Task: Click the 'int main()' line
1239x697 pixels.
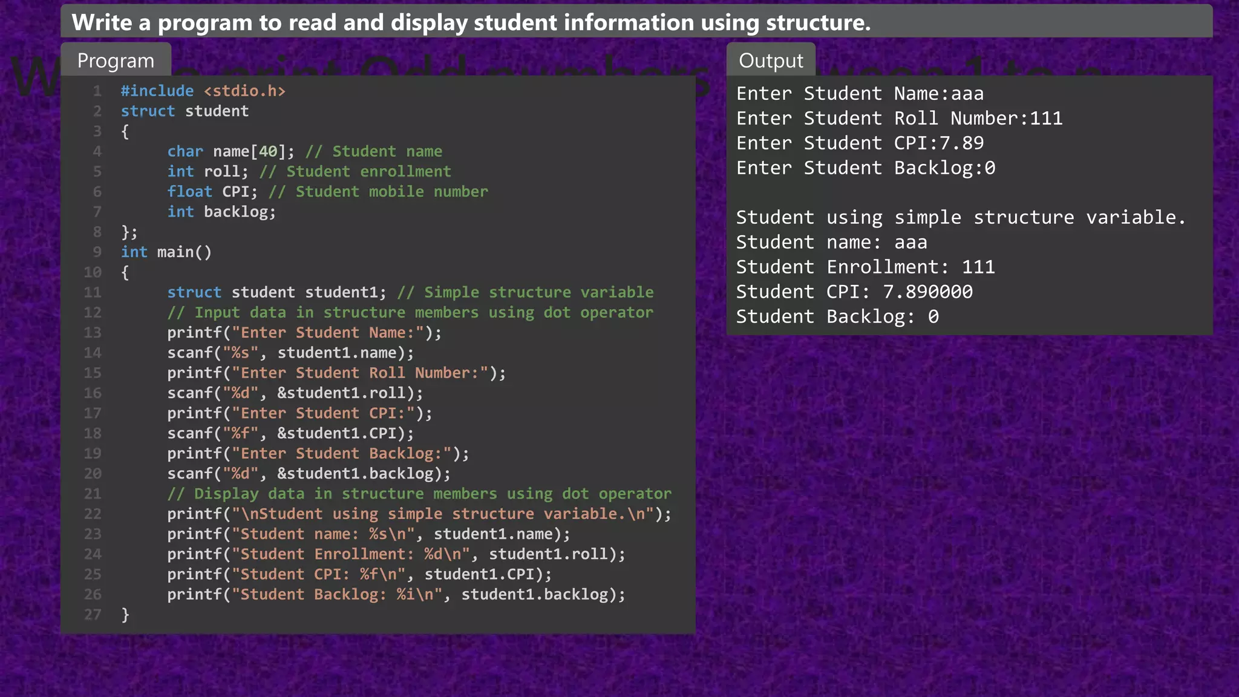Action: (166, 252)
